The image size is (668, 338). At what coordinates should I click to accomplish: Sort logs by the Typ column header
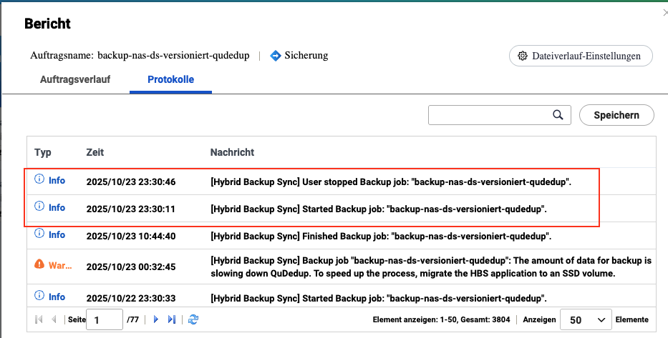click(43, 152)
